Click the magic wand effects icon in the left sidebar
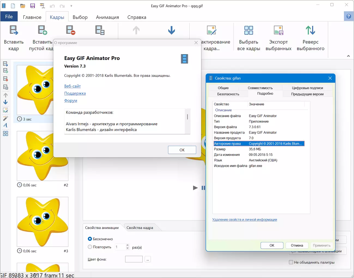This screenshot has height=278, width=354. 5,118
